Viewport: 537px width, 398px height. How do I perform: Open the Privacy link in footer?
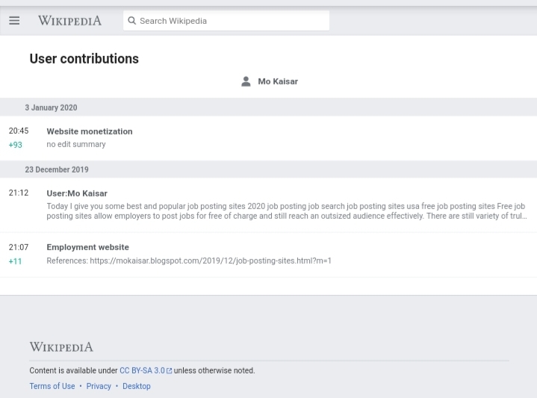click(99, 386)
